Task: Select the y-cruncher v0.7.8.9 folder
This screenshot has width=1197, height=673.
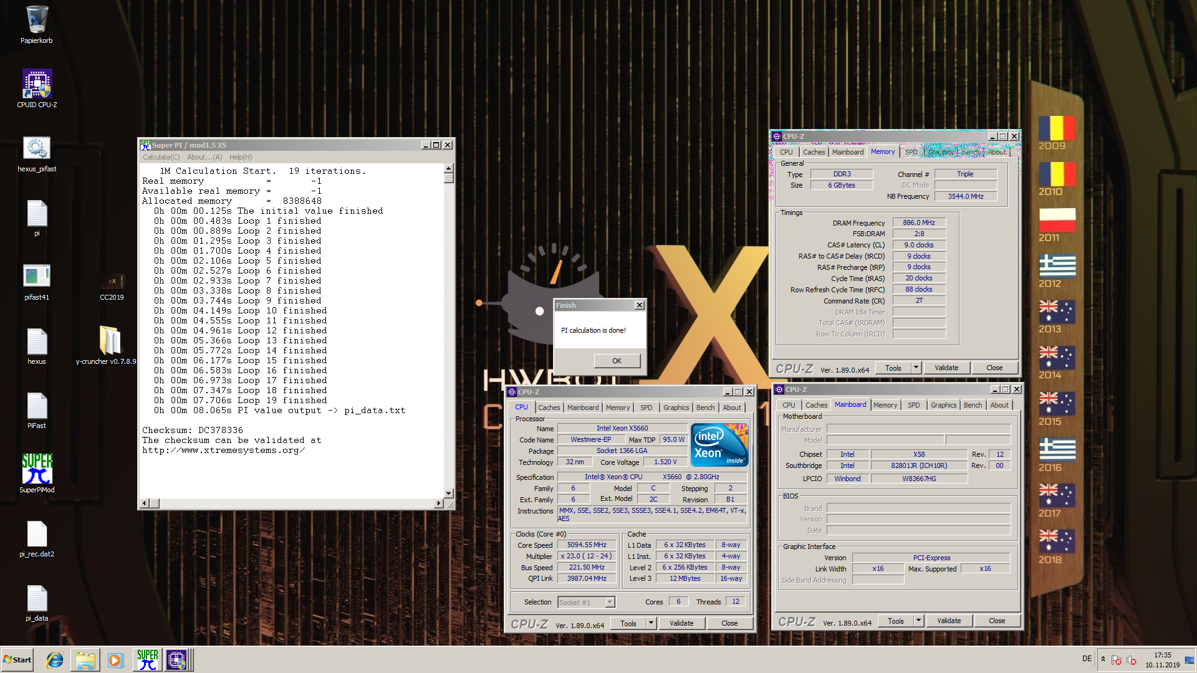Action: click(107, 345)
